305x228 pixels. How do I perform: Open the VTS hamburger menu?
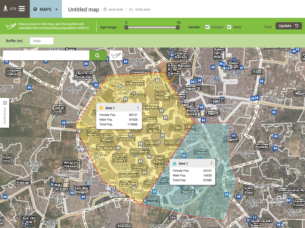click(22, 9)
